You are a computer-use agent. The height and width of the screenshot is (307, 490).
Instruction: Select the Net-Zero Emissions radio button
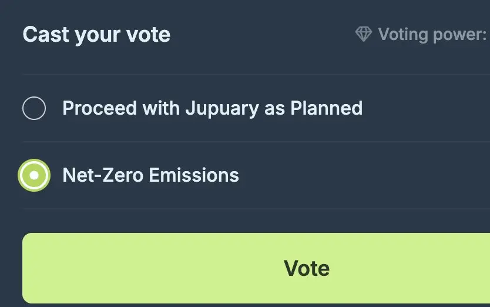point(34,175)
